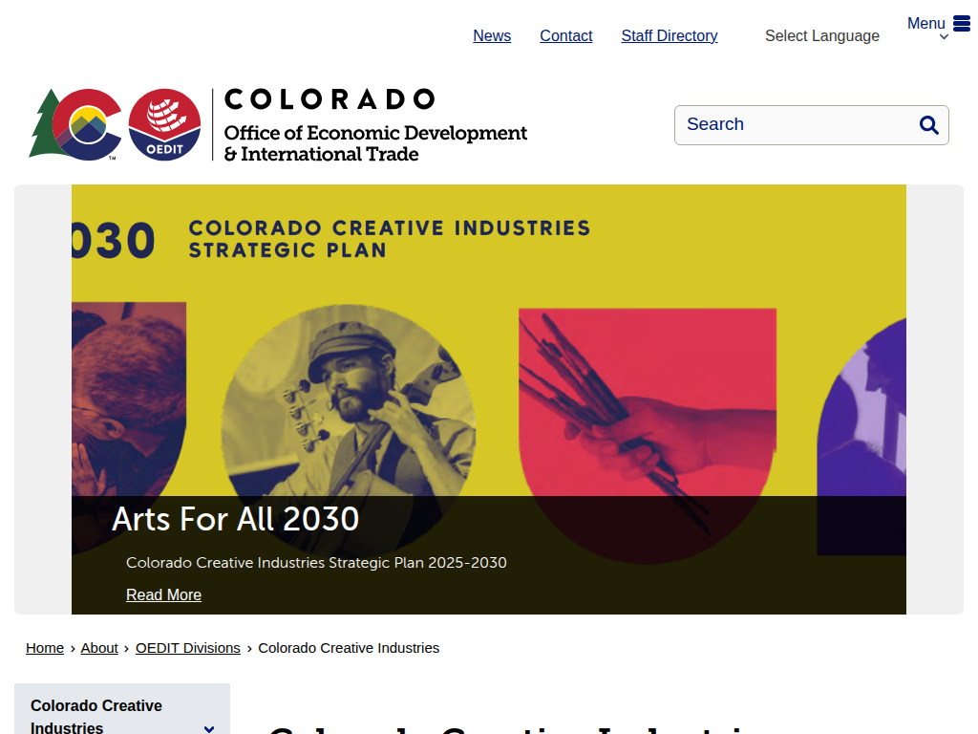Go to Home breadcrumb
The height and width of the screenshot is (734, 978).
click(44, 648)
